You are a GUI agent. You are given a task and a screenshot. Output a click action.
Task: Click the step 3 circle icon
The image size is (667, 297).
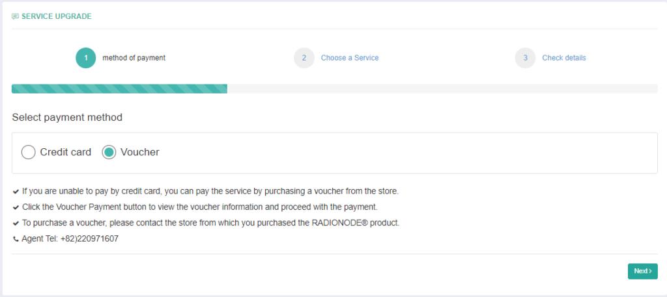coord(526,58)
